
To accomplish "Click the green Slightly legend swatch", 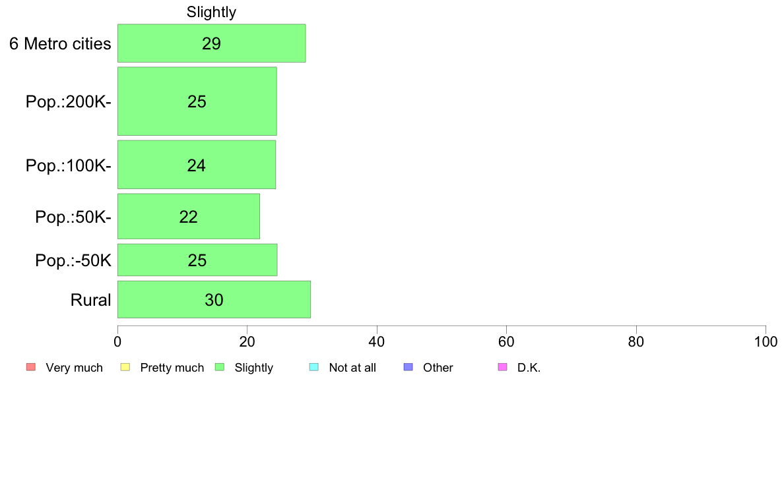I will tap(220, 367).
